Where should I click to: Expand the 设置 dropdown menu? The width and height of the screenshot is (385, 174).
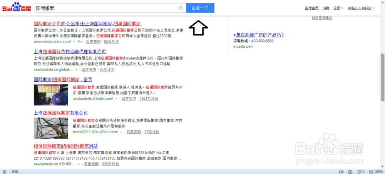point(338,8)
